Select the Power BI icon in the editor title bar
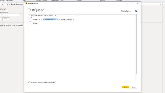The image size is (165, 93). click(26, 3)
